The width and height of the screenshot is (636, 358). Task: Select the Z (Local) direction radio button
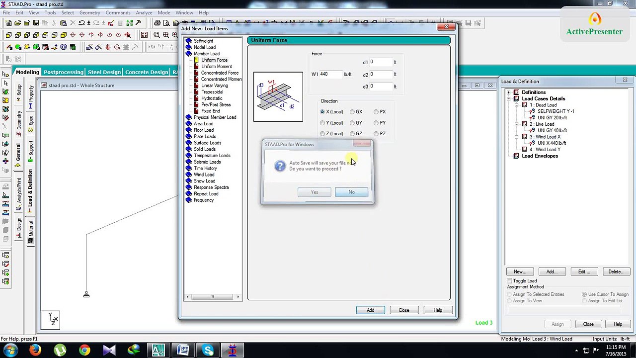[322, 134]
